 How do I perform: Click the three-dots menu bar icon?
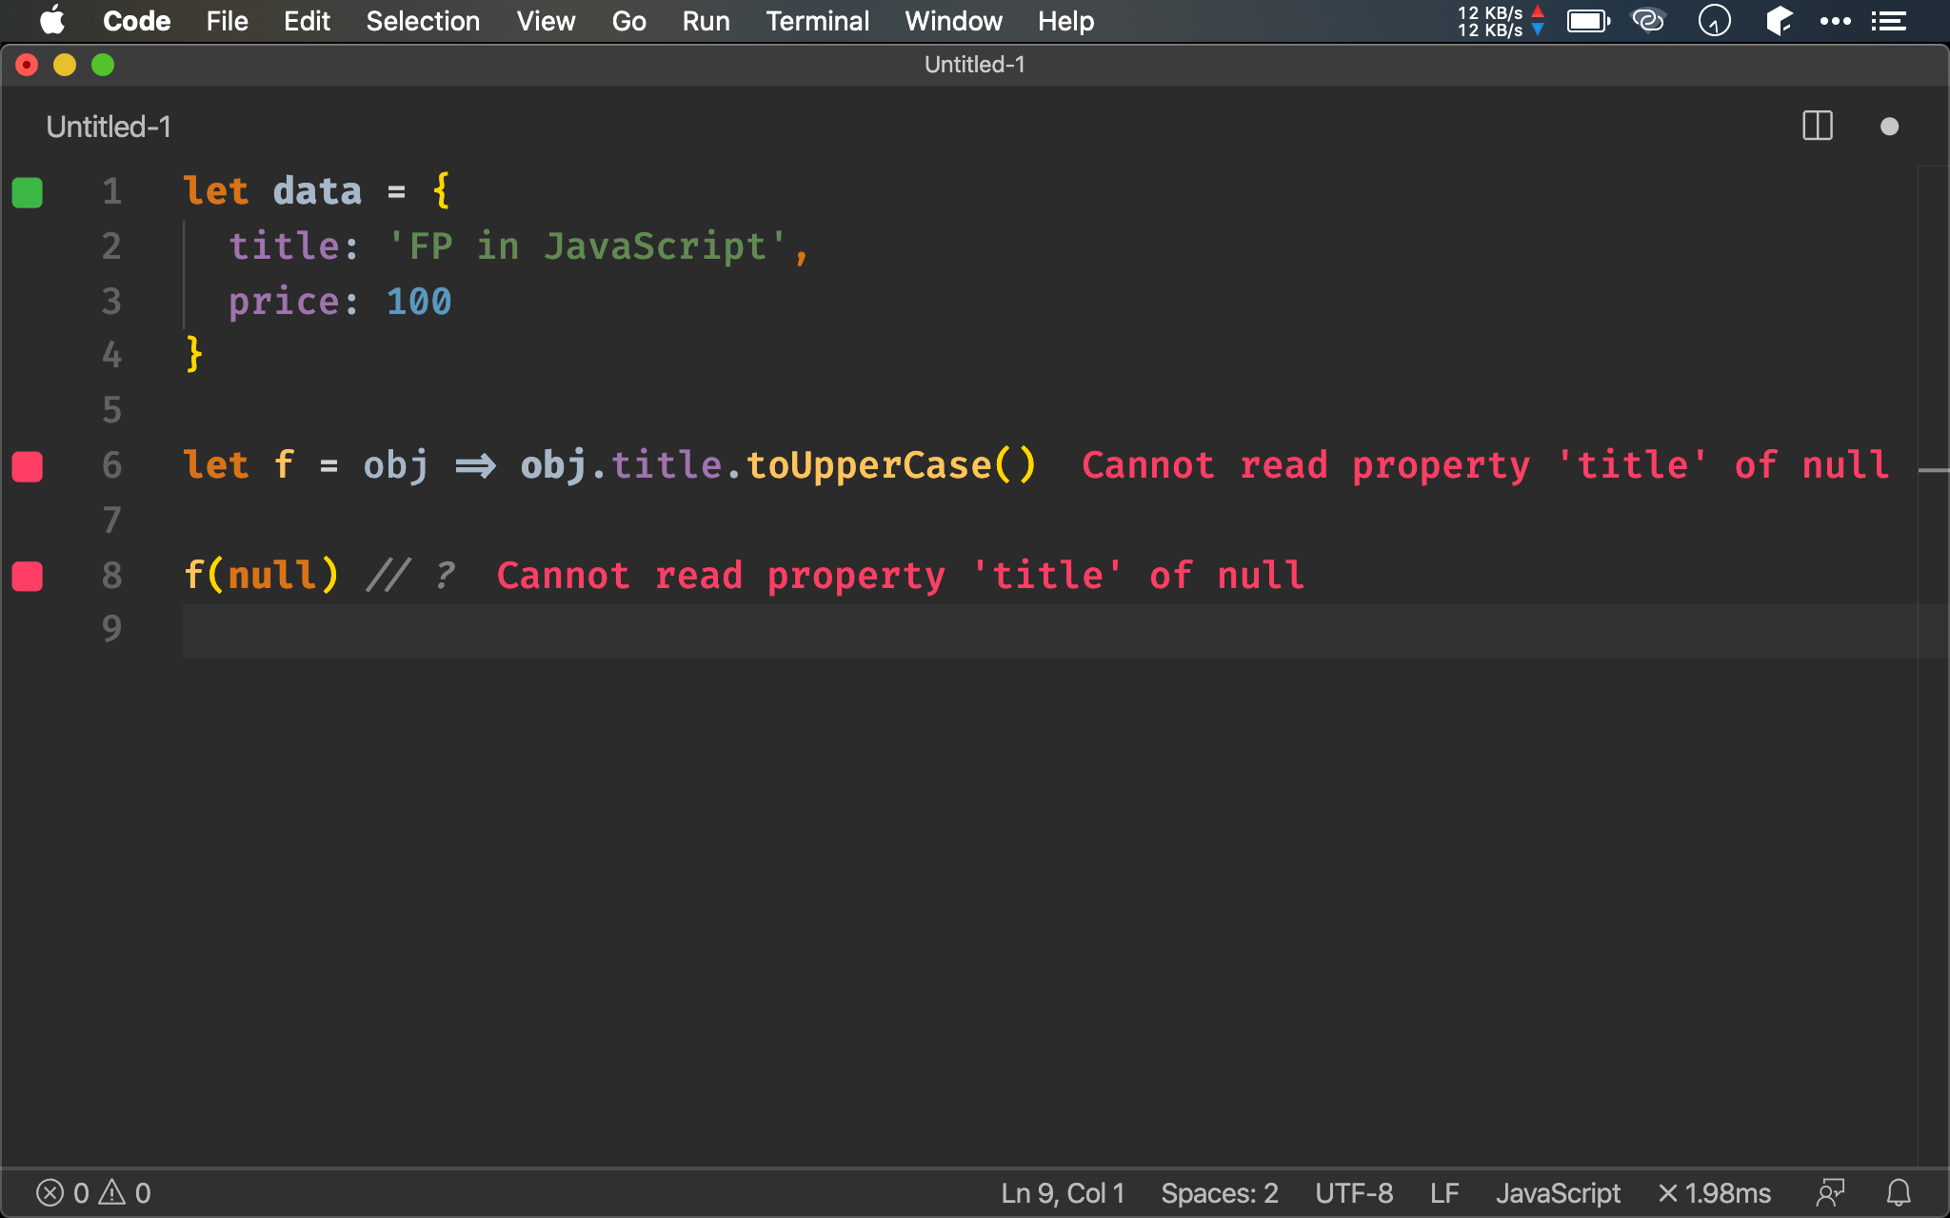1835,21
